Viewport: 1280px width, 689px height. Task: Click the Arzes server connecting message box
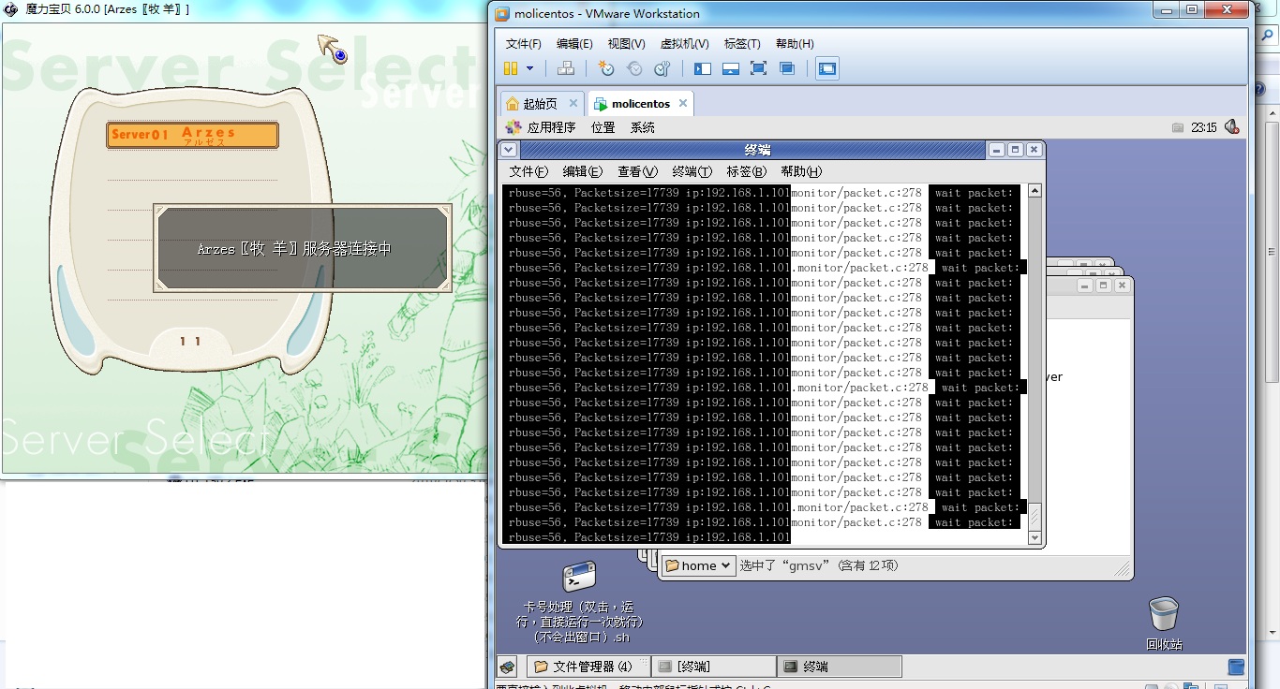pos(303,249)
